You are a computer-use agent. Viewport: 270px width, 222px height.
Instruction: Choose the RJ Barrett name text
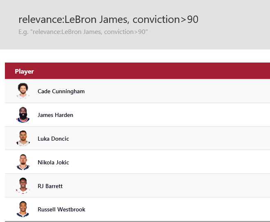(x=50, y=186)
